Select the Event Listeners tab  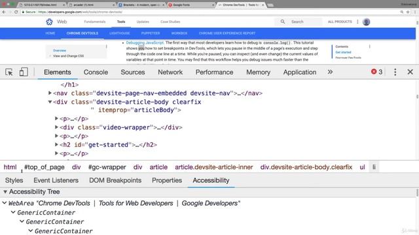[x=56, y=180]
